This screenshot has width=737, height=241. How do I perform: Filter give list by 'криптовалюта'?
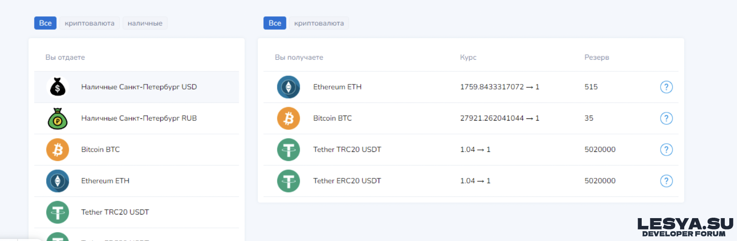coord(90,23)
